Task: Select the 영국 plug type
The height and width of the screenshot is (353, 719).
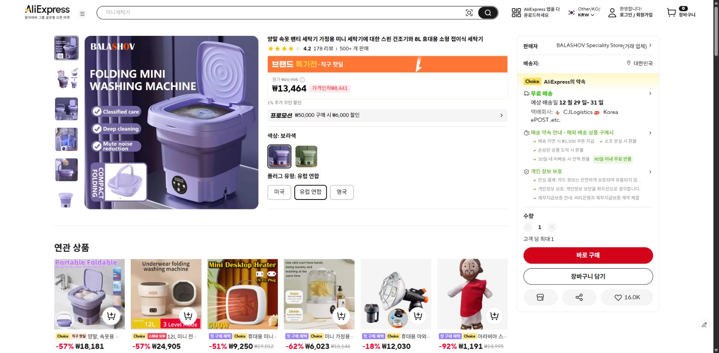Action: pos(341,192)
